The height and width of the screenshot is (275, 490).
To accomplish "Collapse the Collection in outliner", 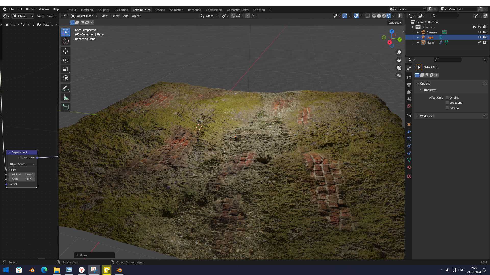I will (413, 27).
